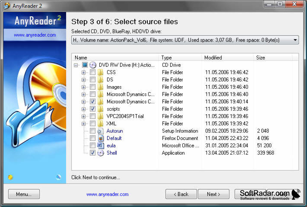Toggle the DVD RW Drive (H:) root checkbox
Image resolution: width=307 pixels, height=207 pixels.
tap(85, 65)
